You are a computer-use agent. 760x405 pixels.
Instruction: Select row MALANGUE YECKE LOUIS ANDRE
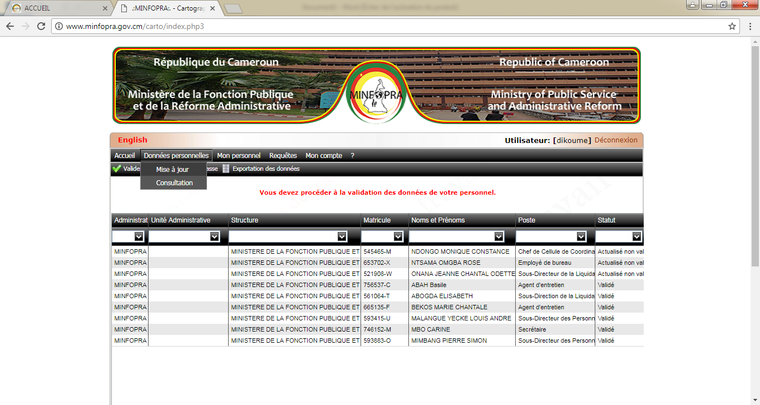[378, 318]
